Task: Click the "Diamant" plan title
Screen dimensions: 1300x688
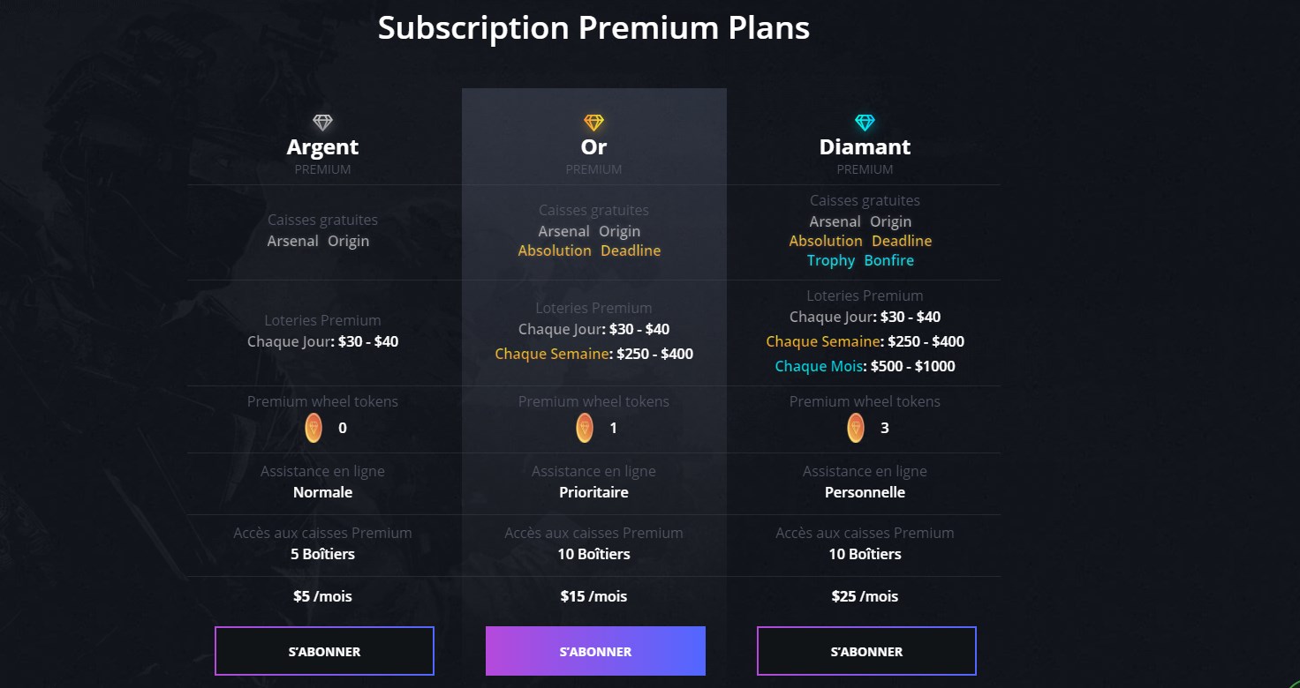Action: 865,146
